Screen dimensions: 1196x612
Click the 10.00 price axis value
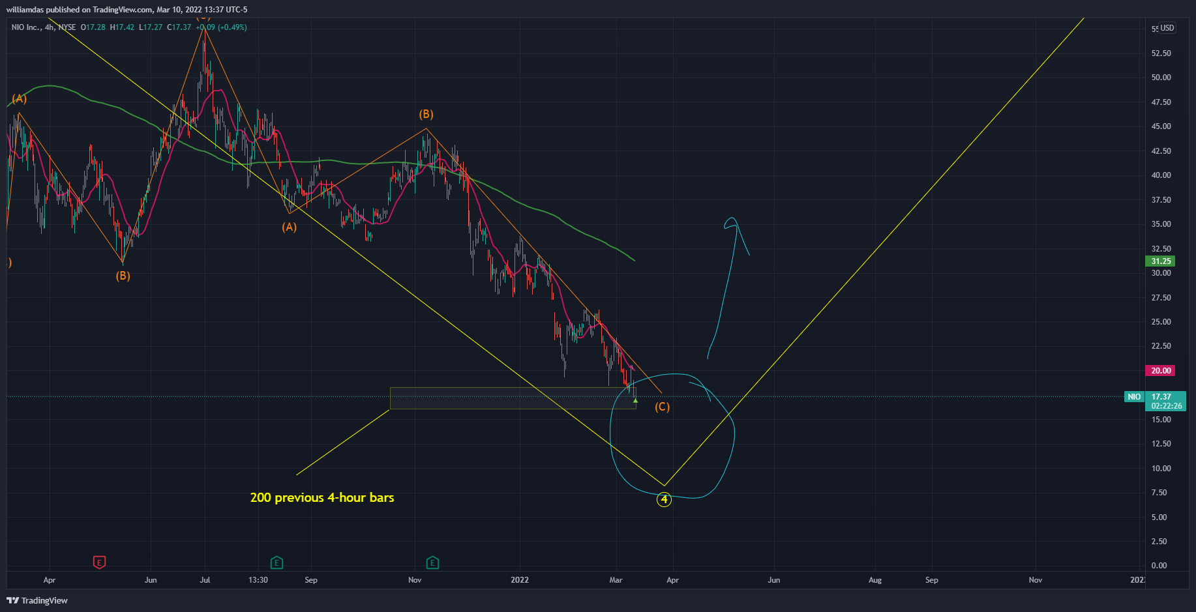pyautogui.click(x=1161, y=469)
